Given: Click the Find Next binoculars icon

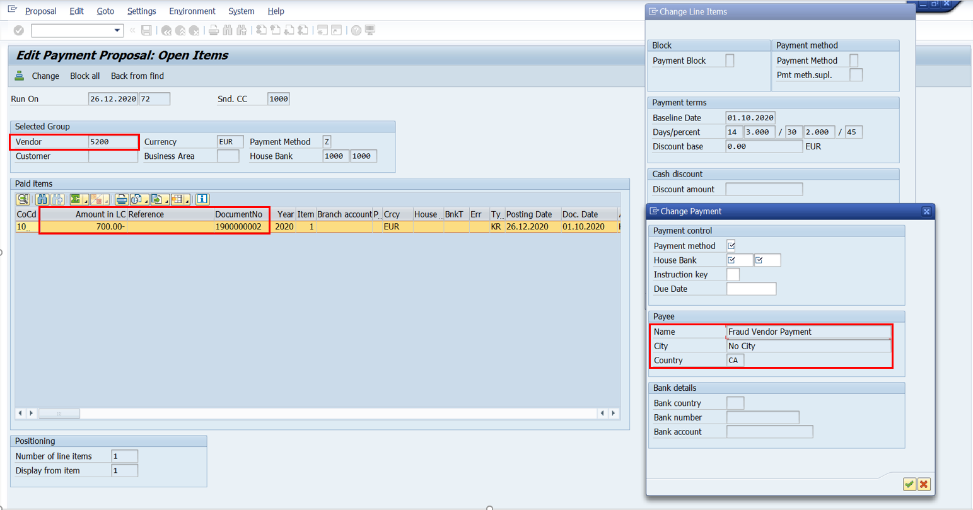Looking at the screenshot, I should click(x=57, y=200).
